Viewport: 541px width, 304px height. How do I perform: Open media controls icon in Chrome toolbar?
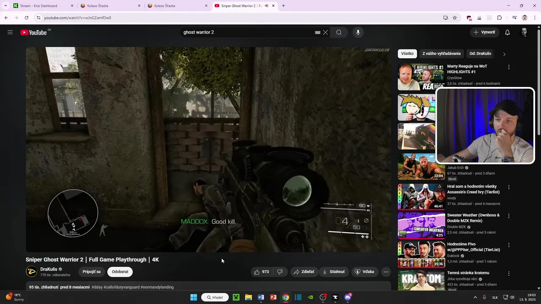[514, 18]
